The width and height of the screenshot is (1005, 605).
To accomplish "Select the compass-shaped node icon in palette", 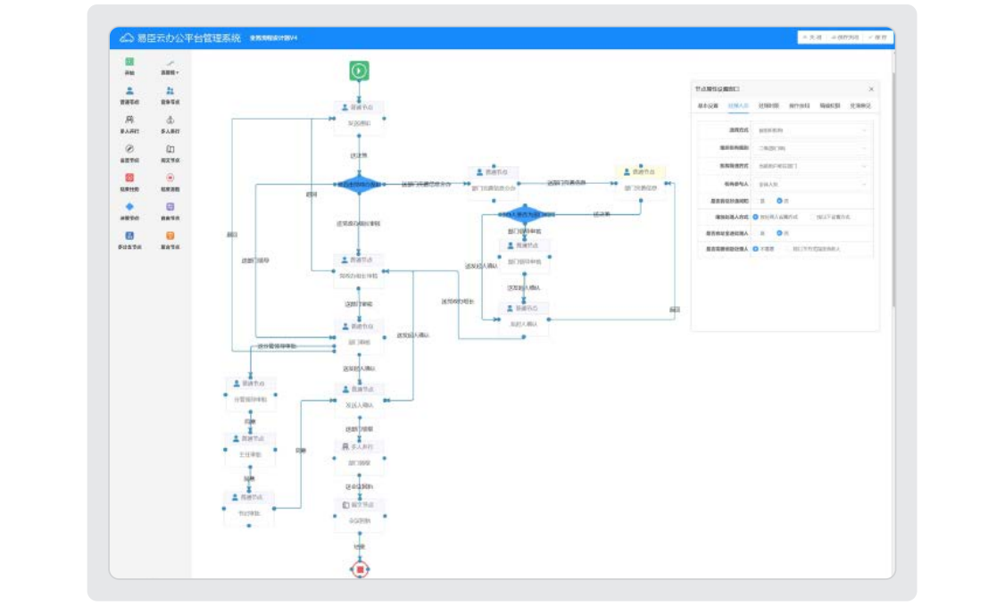I will pos(129,149).
